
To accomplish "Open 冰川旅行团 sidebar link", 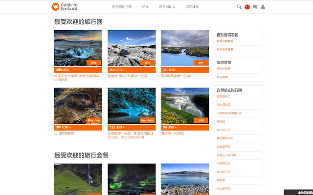I will [224, 130].
